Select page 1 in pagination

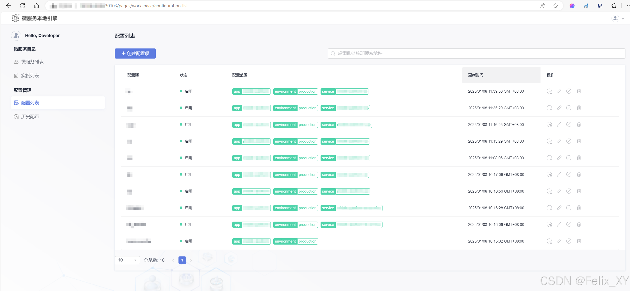pos(182,260)
